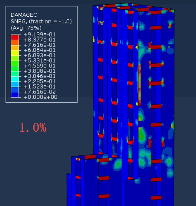The image size is (196, 206).
Task: Pick the bright yellow legend color band
Action: pyautogui.click(x=15, y=53)
